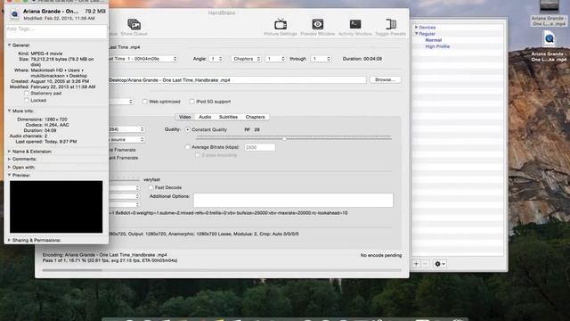570x321 pixels.
Task: Open the video encoder H.264 dropdown
Action: click(126, 129)
